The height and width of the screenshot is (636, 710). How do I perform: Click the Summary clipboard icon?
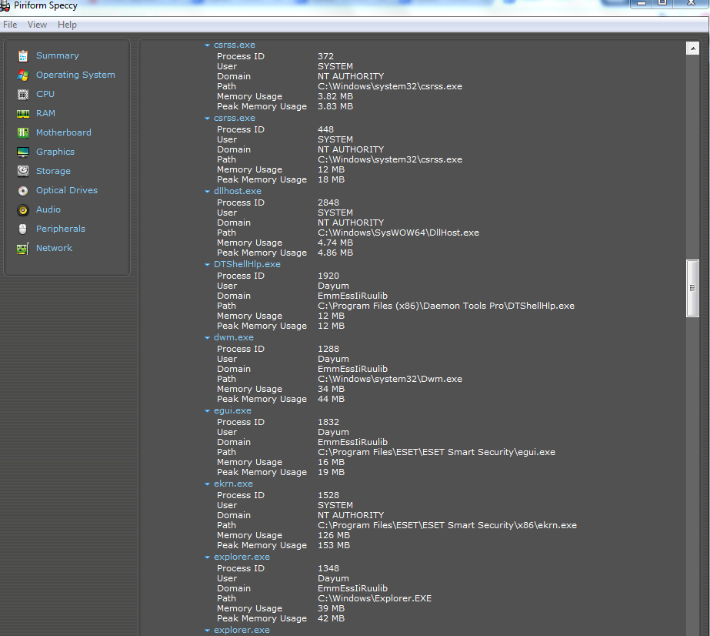click(23, 55)
